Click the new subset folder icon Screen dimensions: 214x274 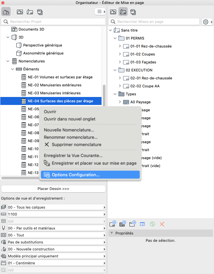pyautogui.click(x=133, y=224)
